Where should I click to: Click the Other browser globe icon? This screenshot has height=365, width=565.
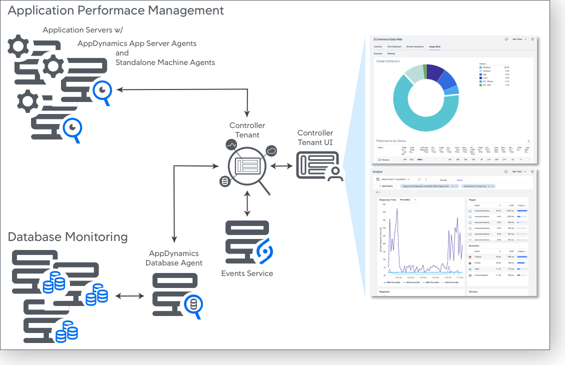470,269
